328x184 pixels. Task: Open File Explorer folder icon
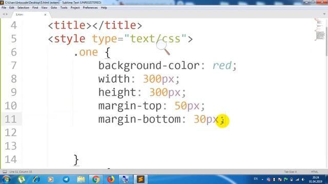pyautogui.click(x=81, y=179)
